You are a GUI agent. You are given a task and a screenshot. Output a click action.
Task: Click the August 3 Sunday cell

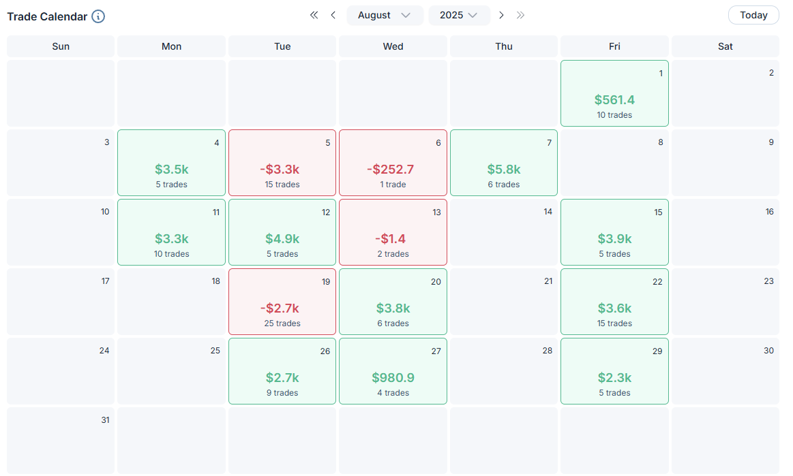[x=61, y=163]
